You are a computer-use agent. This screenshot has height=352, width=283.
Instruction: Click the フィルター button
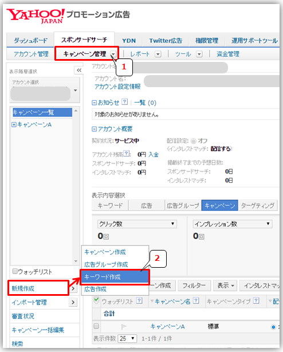coord(194,285)
